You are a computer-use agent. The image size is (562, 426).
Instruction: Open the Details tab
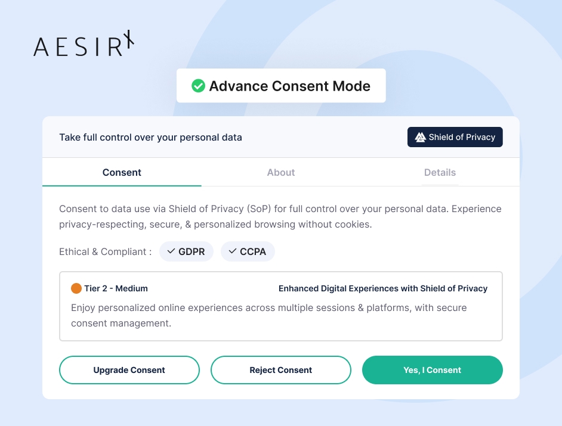point(440,172)
